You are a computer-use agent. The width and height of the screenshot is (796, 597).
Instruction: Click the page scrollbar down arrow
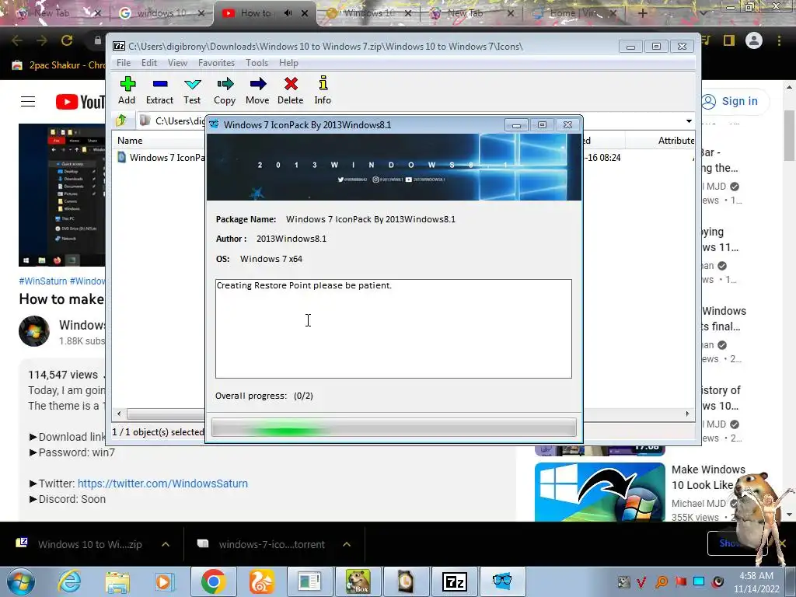point(789,515)
